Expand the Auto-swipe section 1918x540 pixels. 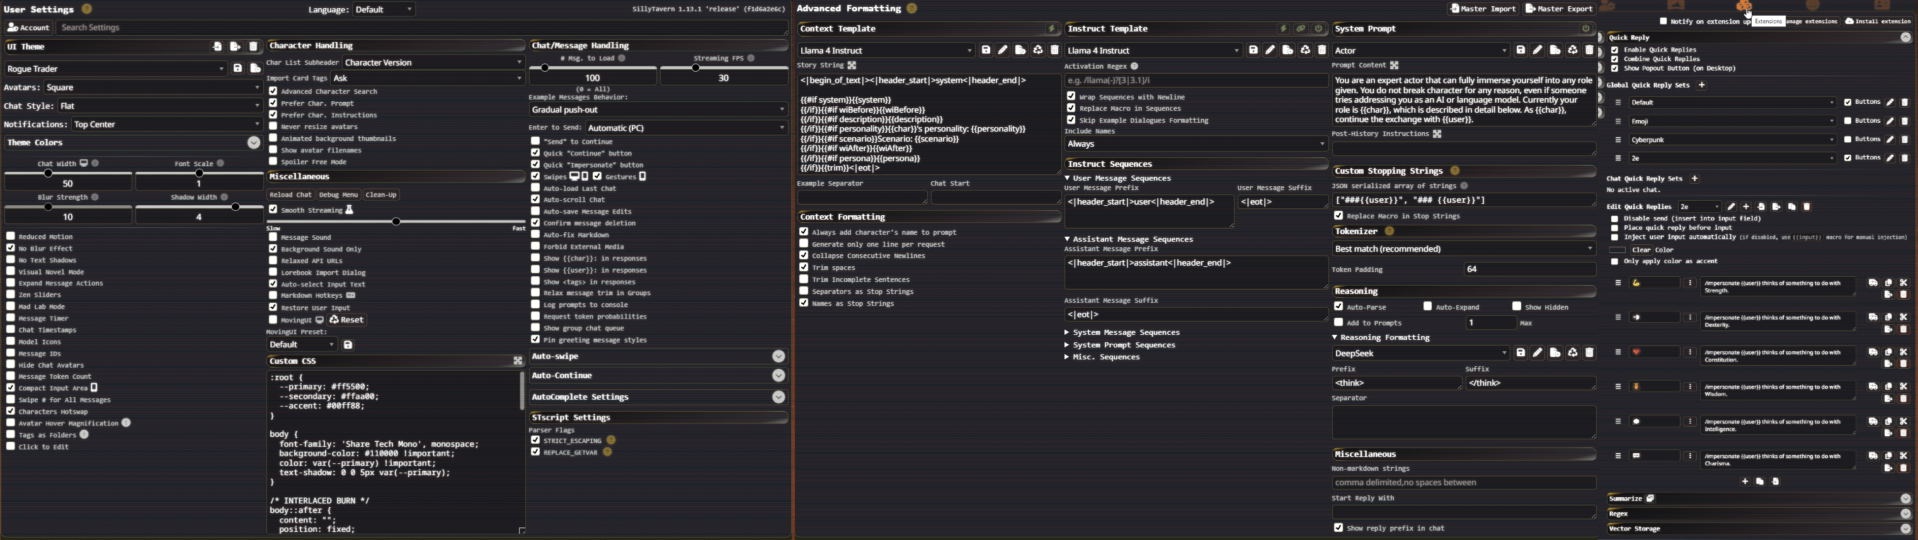(x=779, y=356)
